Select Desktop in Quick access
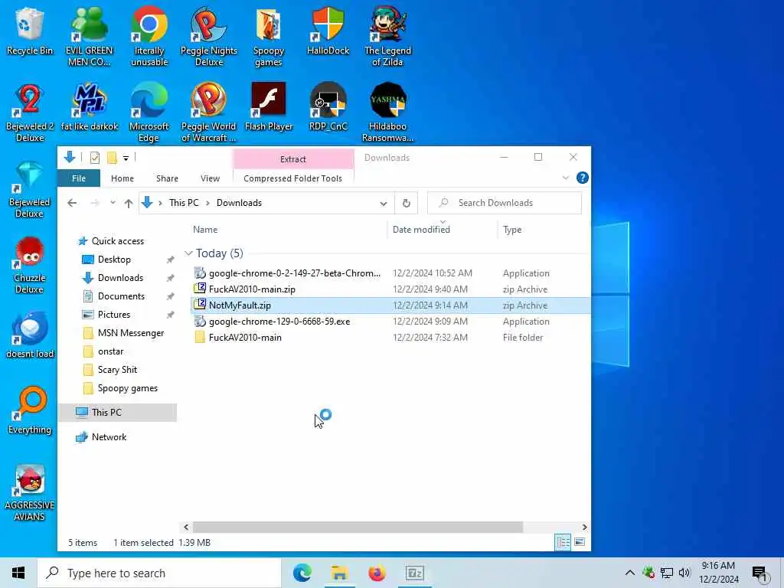784x588 pixels. [114, 260]
